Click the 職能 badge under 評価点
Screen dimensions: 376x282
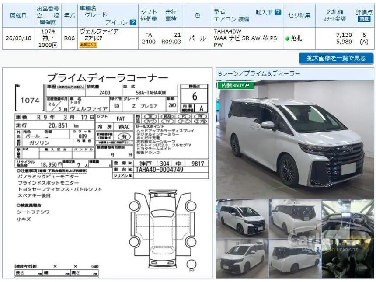pyautogui.click(x=364, y=19)
